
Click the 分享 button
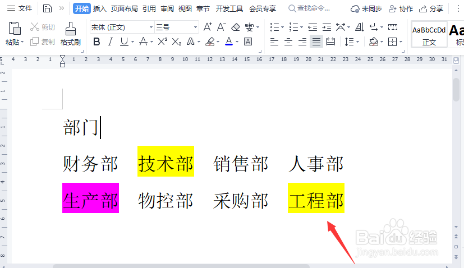(431, 8)
